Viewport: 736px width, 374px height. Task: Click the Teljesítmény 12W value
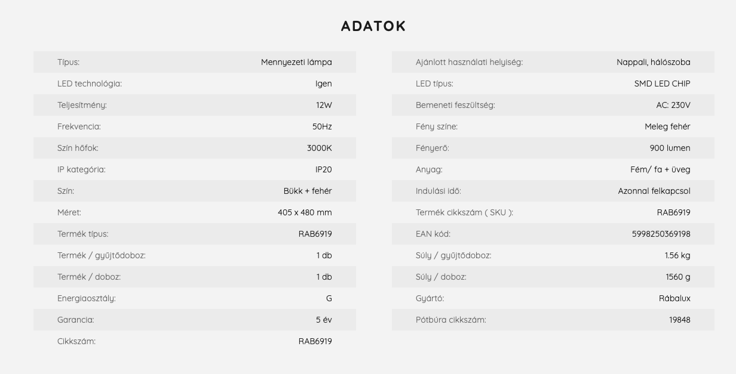(324, 105)
